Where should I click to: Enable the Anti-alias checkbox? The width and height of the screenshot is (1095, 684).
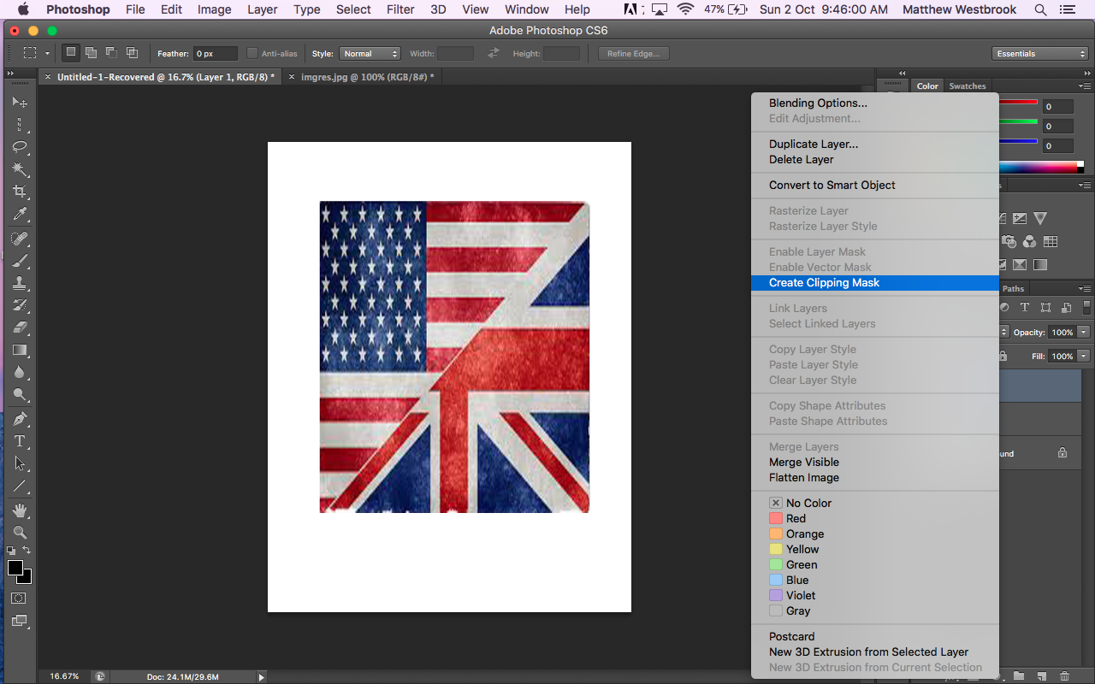tap(252, 53)
